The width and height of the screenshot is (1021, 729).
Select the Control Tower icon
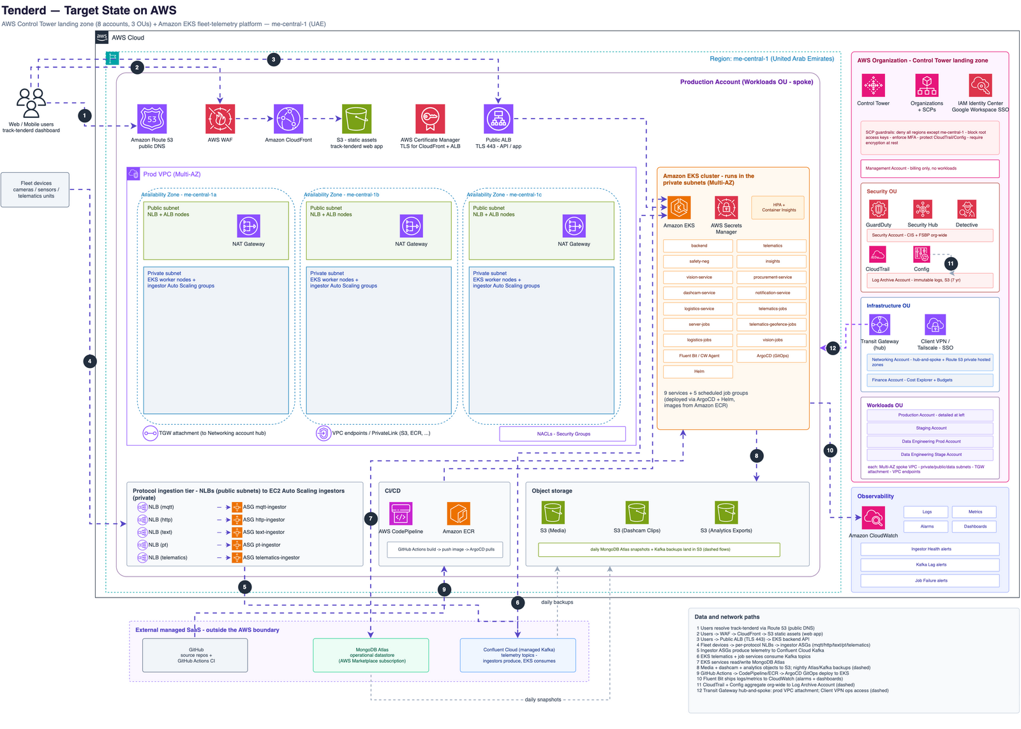click(x=874, y=85)
